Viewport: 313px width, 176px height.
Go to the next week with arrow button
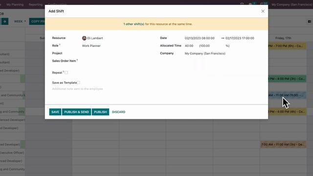coord(5,22)
